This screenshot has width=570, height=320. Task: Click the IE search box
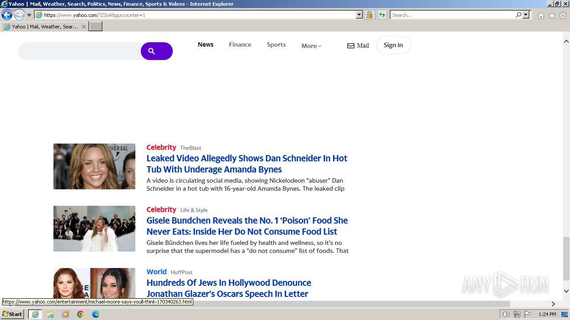click(452, 15)
